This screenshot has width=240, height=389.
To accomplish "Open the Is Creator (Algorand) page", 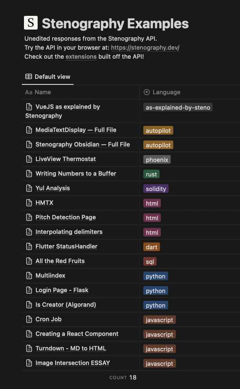I will (65, 305).
